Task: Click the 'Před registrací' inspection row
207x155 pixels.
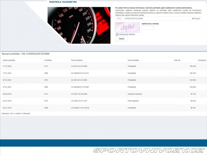Action: (x=133, y=101)
